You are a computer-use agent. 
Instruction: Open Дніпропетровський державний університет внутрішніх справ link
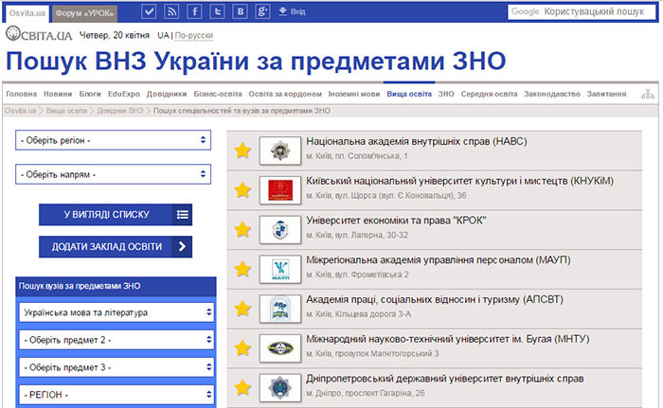point(445,379)
